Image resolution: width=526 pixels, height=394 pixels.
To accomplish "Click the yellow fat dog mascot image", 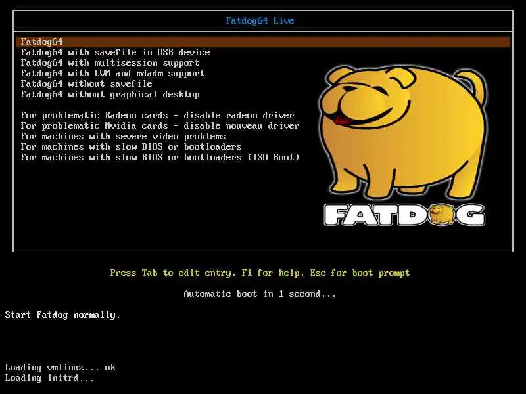I will [x=403, y=133].
